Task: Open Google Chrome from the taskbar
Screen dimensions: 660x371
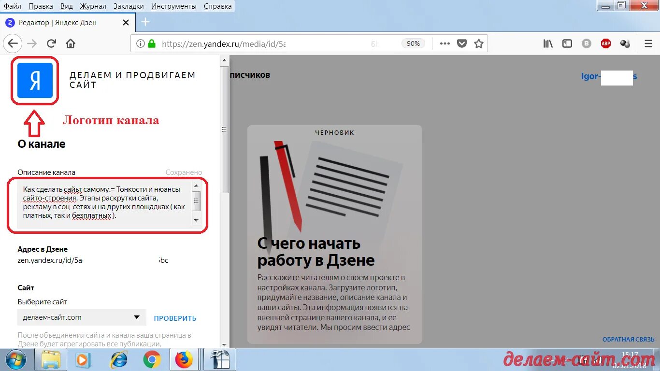Action: 152,360
